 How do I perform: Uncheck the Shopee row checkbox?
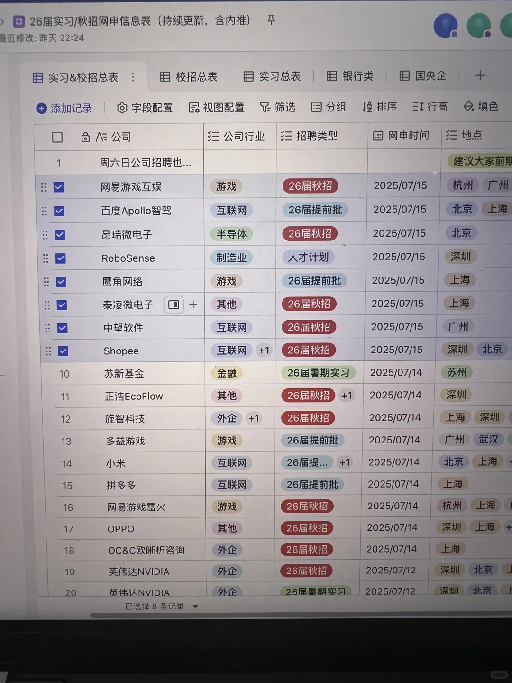coord(63,351)
